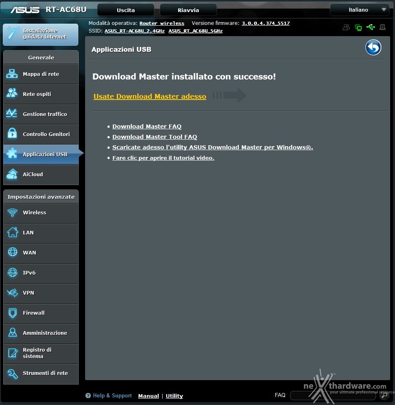This screenshot has height=405, width=395.
Task: Click the Registro di sistema notepad icon
Action: (x=12, y=352)
